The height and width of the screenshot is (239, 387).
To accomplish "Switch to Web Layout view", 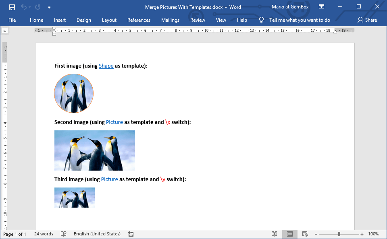I will coord(305,234).
